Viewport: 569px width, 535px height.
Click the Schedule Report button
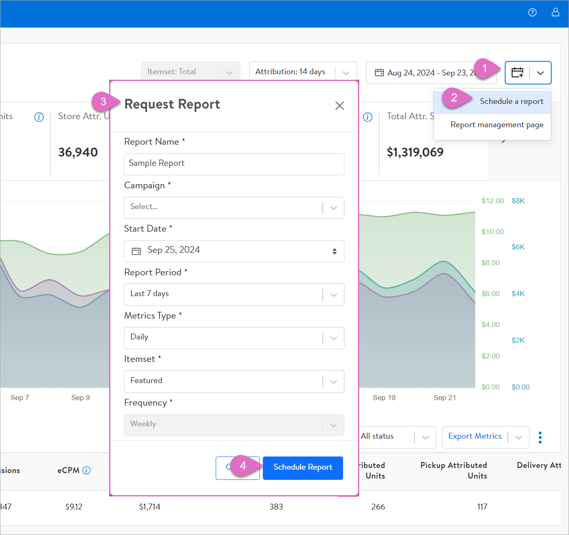pyautogui.click(x=303, y=468)
